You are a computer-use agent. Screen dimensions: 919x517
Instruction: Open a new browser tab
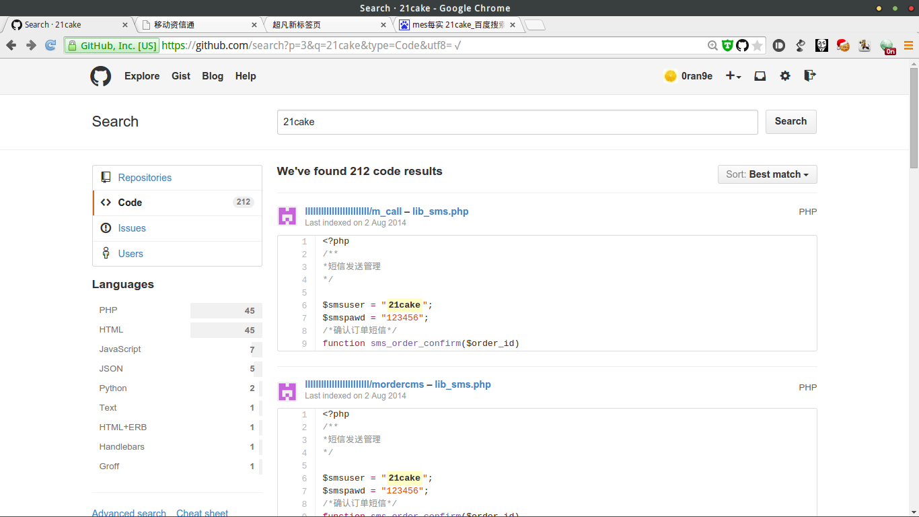(535, 26)
